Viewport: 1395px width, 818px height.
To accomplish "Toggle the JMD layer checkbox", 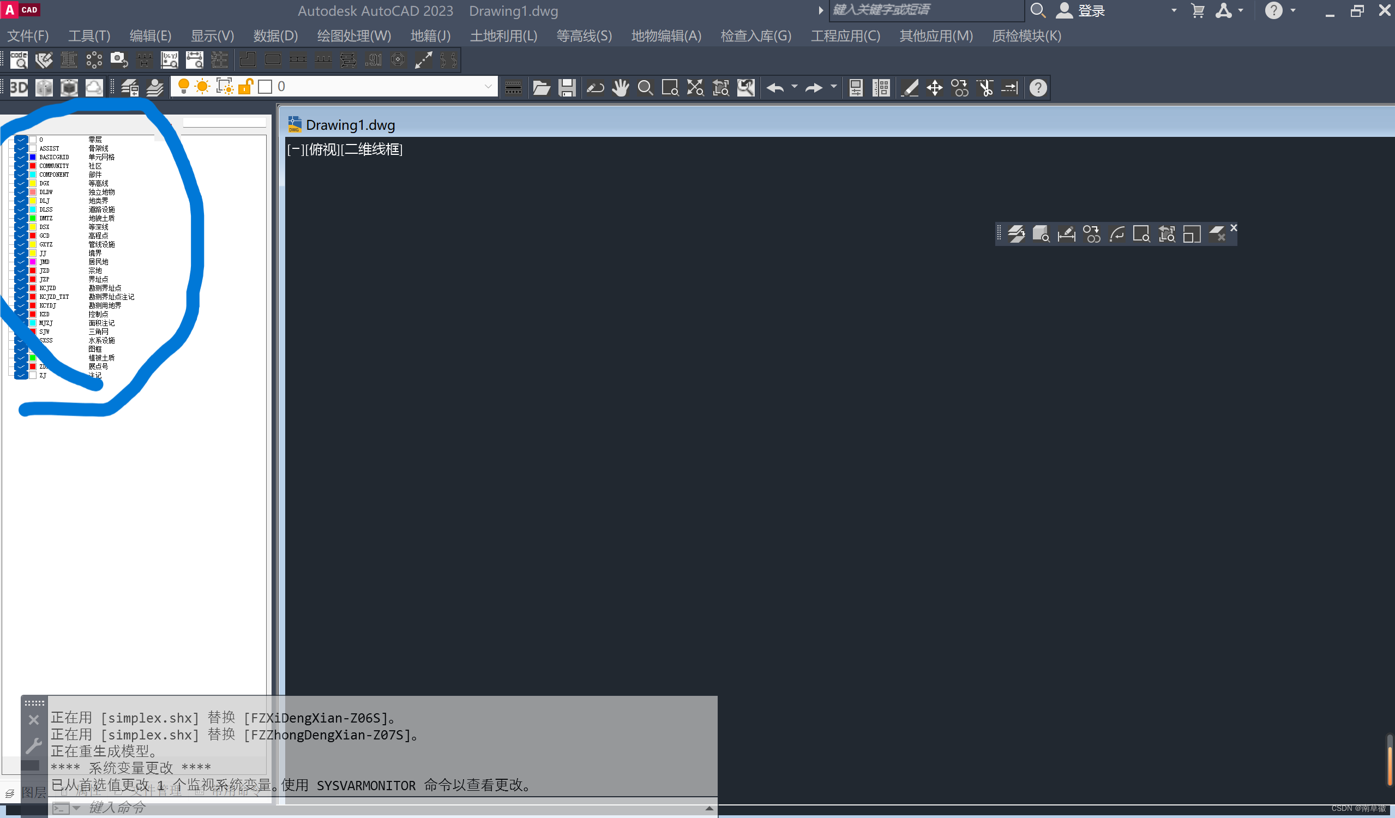I will coord(21,262).
